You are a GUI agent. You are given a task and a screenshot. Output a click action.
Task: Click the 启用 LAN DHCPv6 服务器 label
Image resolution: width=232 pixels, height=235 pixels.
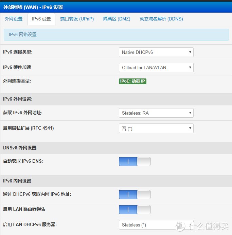[x=30, y=224]
